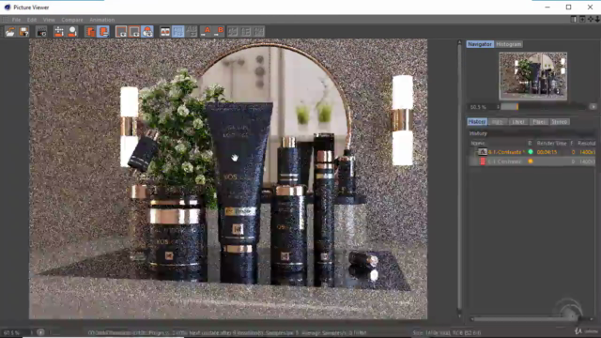
Task: Toggle green status dot on first history row
Action: tap(531, 152)
